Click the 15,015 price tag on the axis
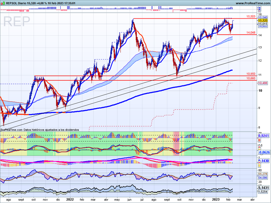Screen dimensions: 271x203 coord(263,24)
